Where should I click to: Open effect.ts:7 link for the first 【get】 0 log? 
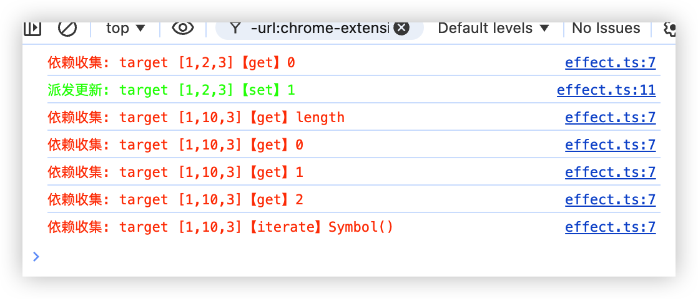point(610,63)
